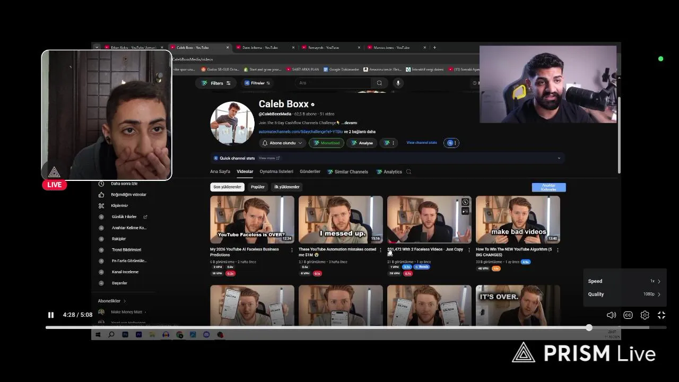Select the Popüler sort chip
Viewport: 679px width, 382px height.
[x=258, y=187]
